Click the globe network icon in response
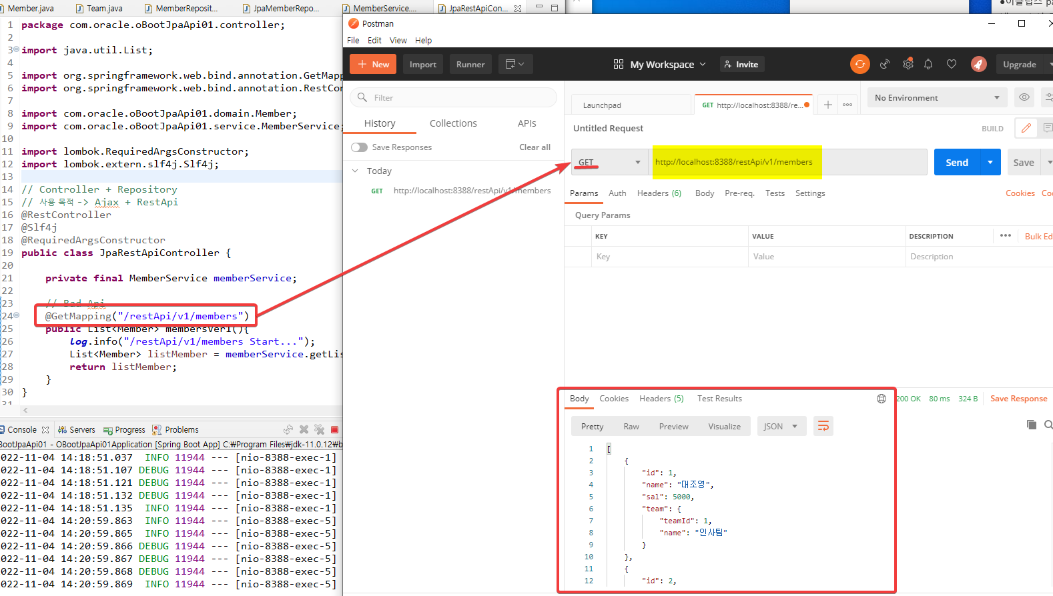The width and height of the screenshot is (1053, 596). click(882, 399)
